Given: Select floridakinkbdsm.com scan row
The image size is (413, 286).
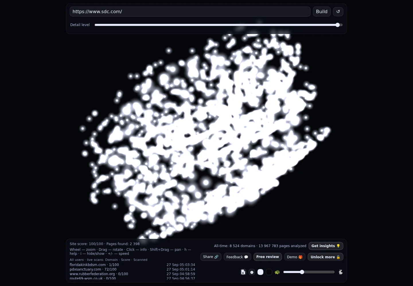Looking at the screenshot, I should tap(132, 265).
